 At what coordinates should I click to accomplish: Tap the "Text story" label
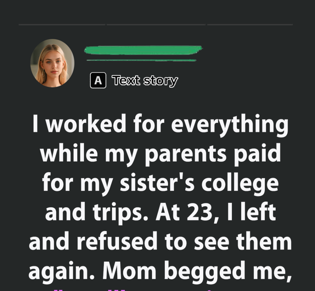(x=145, y=81)
